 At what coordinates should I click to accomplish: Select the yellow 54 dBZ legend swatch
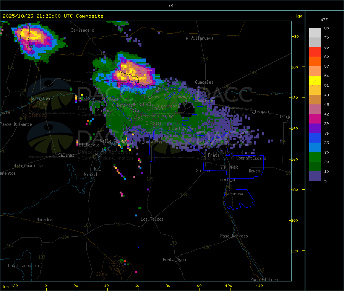(x=315, y=81)
